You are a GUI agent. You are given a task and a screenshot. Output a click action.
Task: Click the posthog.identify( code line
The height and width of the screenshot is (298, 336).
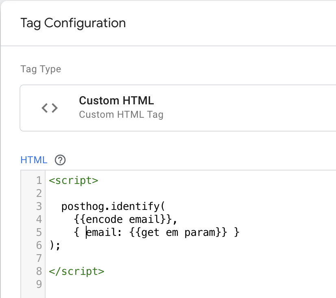[x=113, y=206]
